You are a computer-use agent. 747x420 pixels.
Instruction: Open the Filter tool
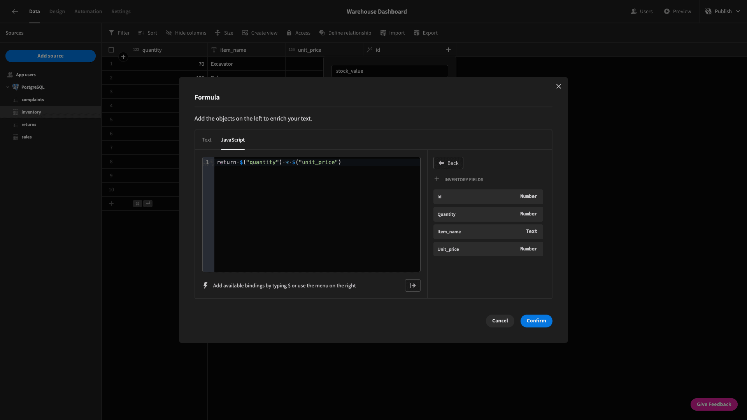[x=119, y=33]
